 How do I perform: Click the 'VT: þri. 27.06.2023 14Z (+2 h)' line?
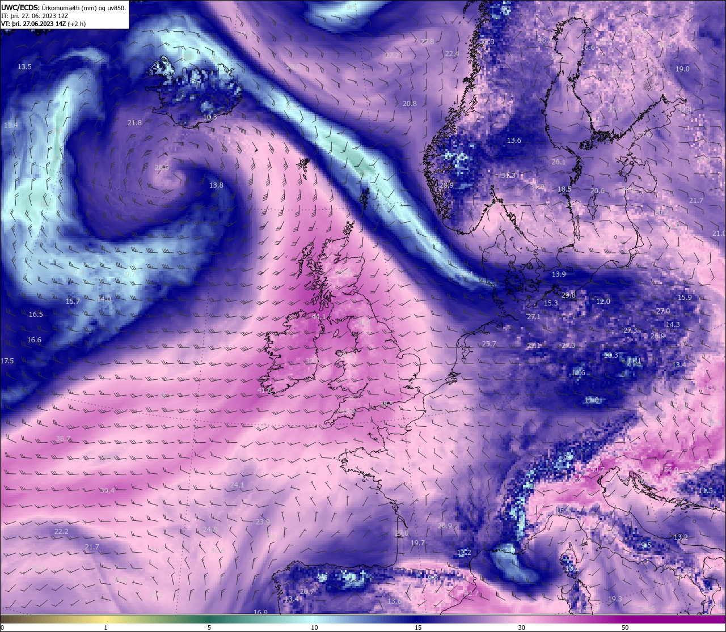[44, 24]
